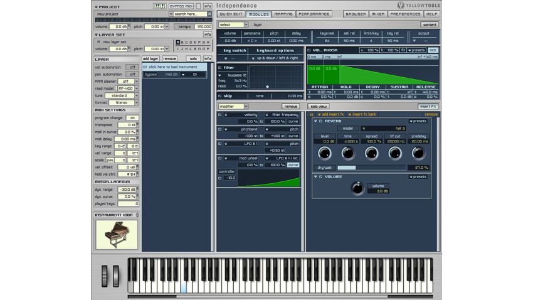Click the add layer button
Viewport: 533px width, 300px height.
pyautogui.click(x=150, y=58)
